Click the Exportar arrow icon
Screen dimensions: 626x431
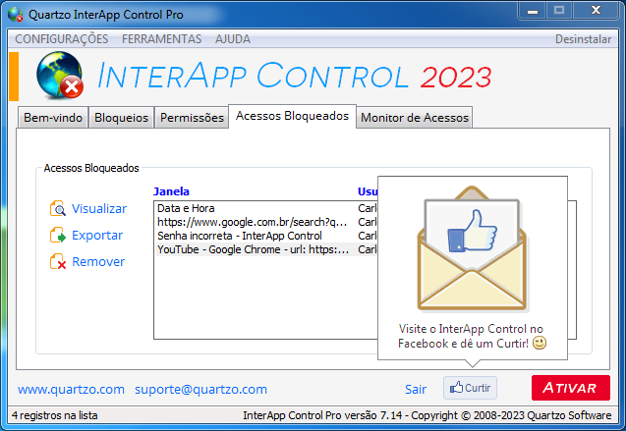(57, 236)
